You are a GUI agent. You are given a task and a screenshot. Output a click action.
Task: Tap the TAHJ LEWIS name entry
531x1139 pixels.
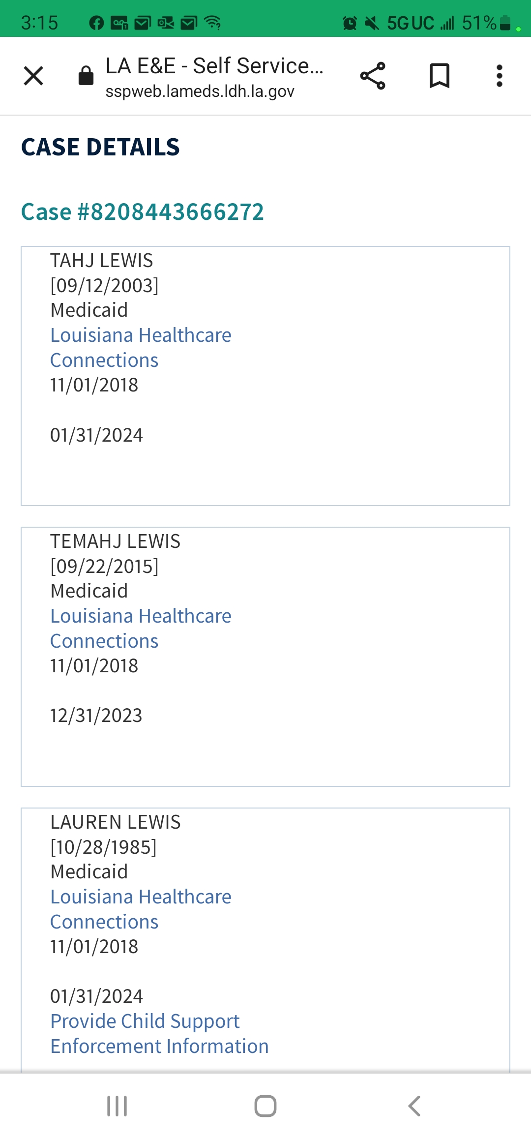(102, 261)
